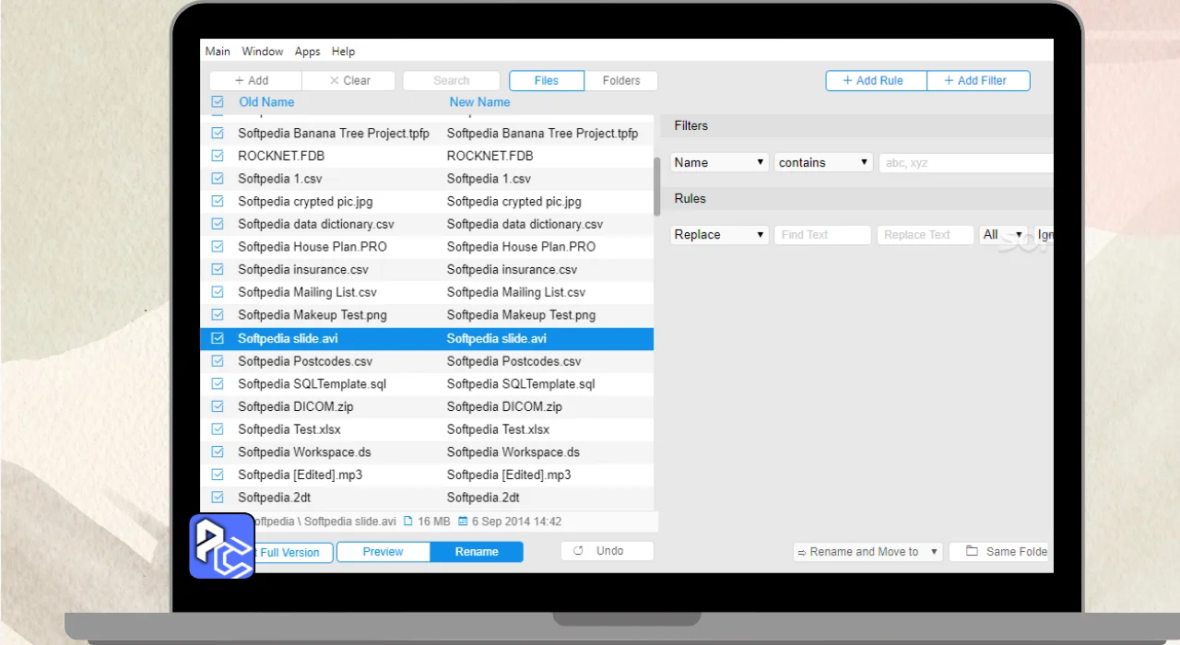Open the contains condition dropdown
The image size is (1180, 645).
(823, 163)
